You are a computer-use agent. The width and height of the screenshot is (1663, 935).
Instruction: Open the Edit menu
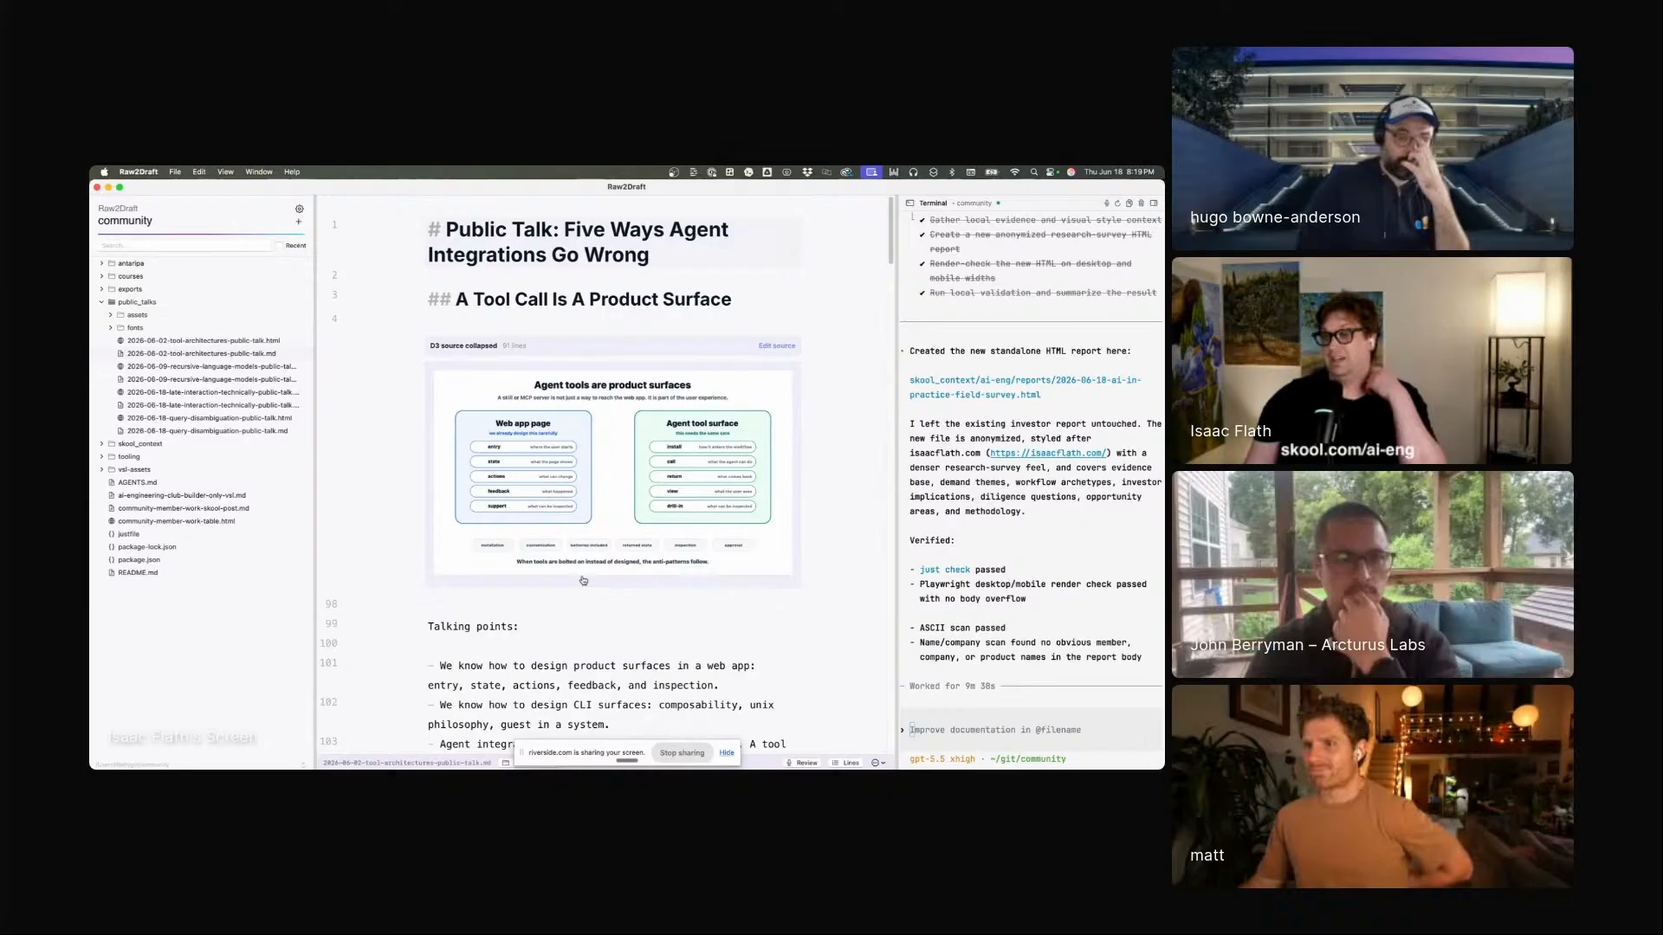click(199, 172)
